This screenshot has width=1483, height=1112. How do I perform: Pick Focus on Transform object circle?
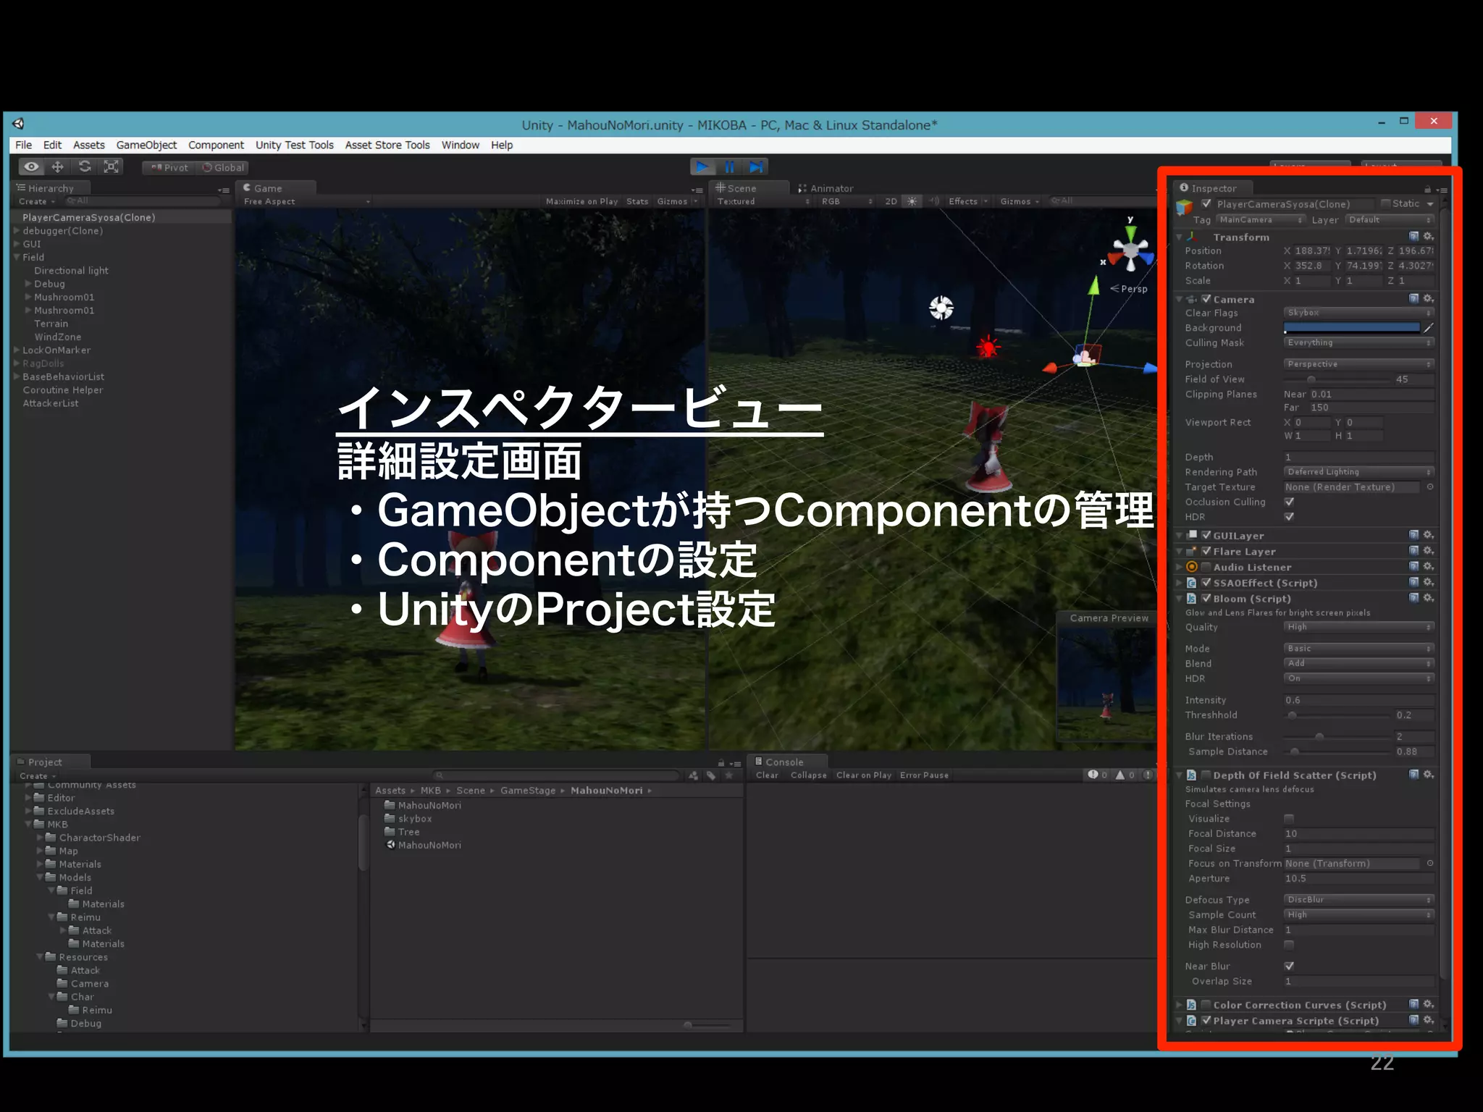tap(1430, 864)
